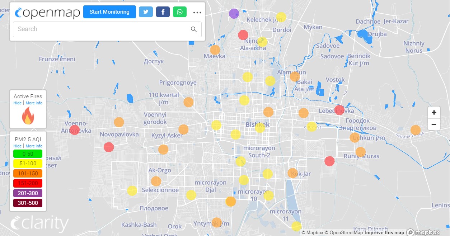Share the map via WhatsApp
The width and height of the screenshot is (450, 236).
180,12
